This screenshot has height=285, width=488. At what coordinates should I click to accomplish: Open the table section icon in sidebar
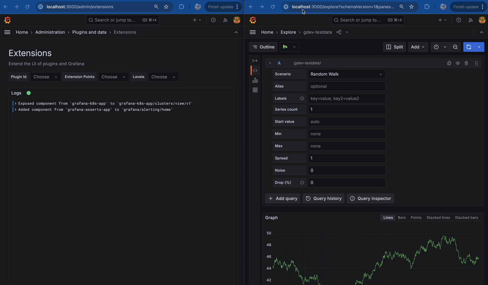(x=255, y=90)
